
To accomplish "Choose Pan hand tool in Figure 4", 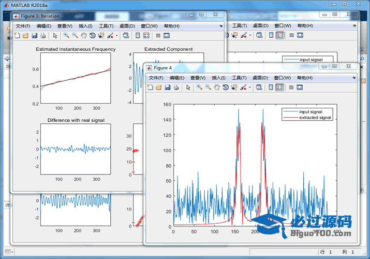I will coord(217,88).
